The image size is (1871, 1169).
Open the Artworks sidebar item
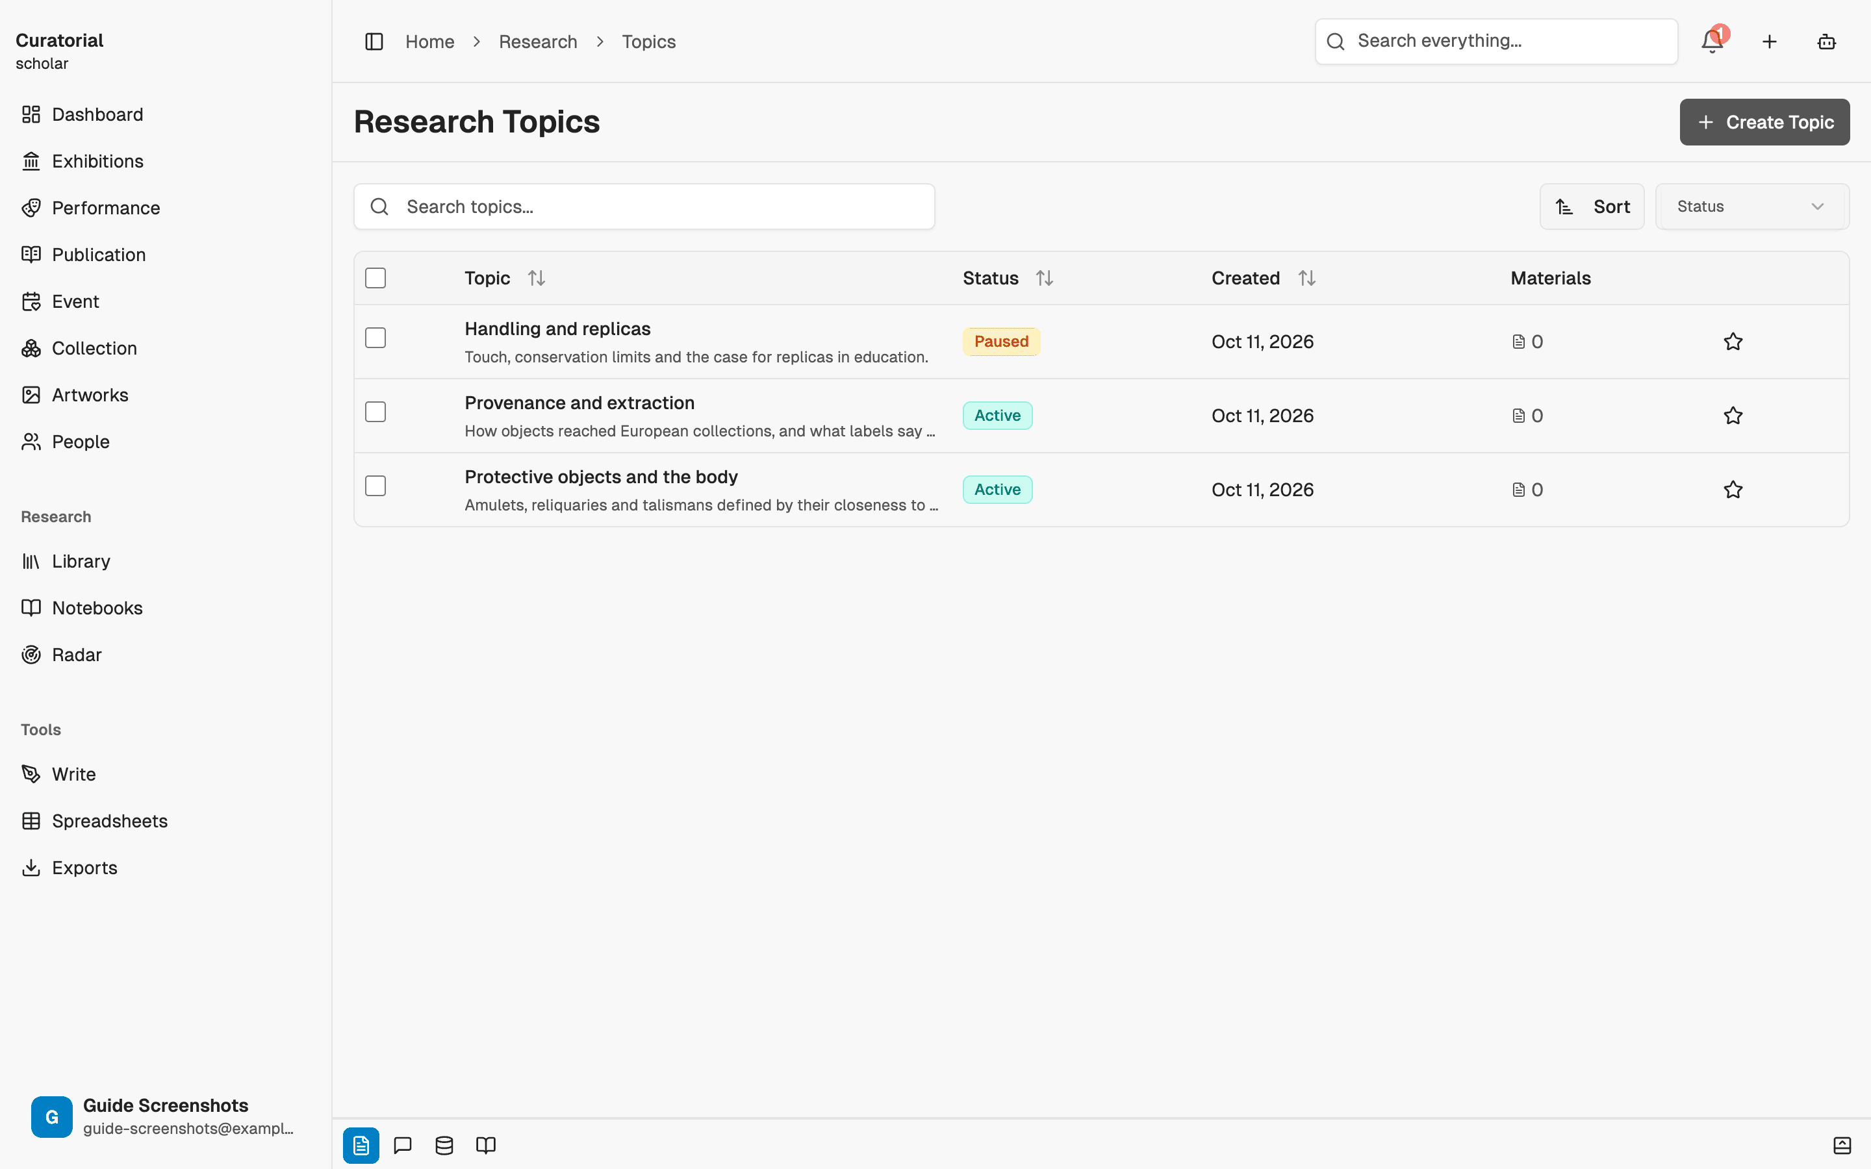[166, 395]
